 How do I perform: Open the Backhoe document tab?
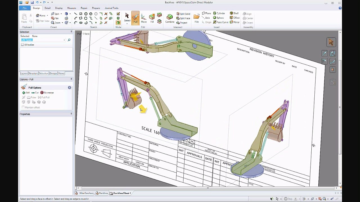click(102, 193)
